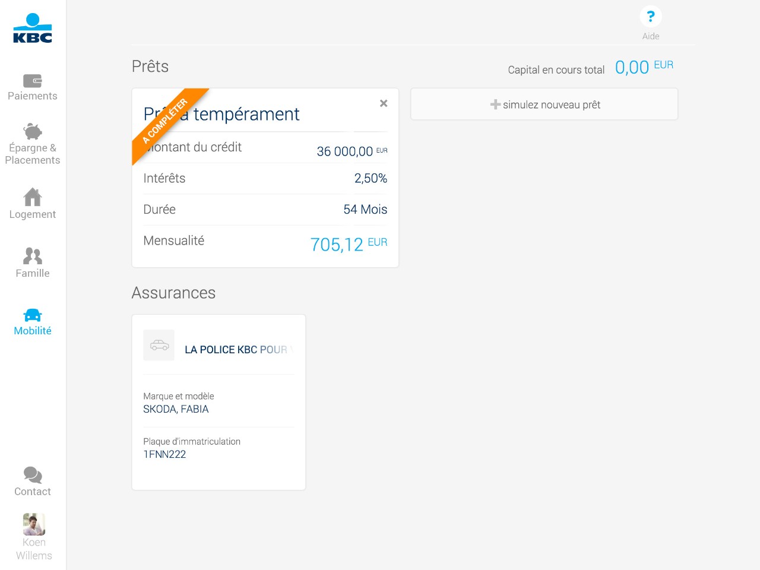
Task: Click the KBC logo
Action: [33, 28]
